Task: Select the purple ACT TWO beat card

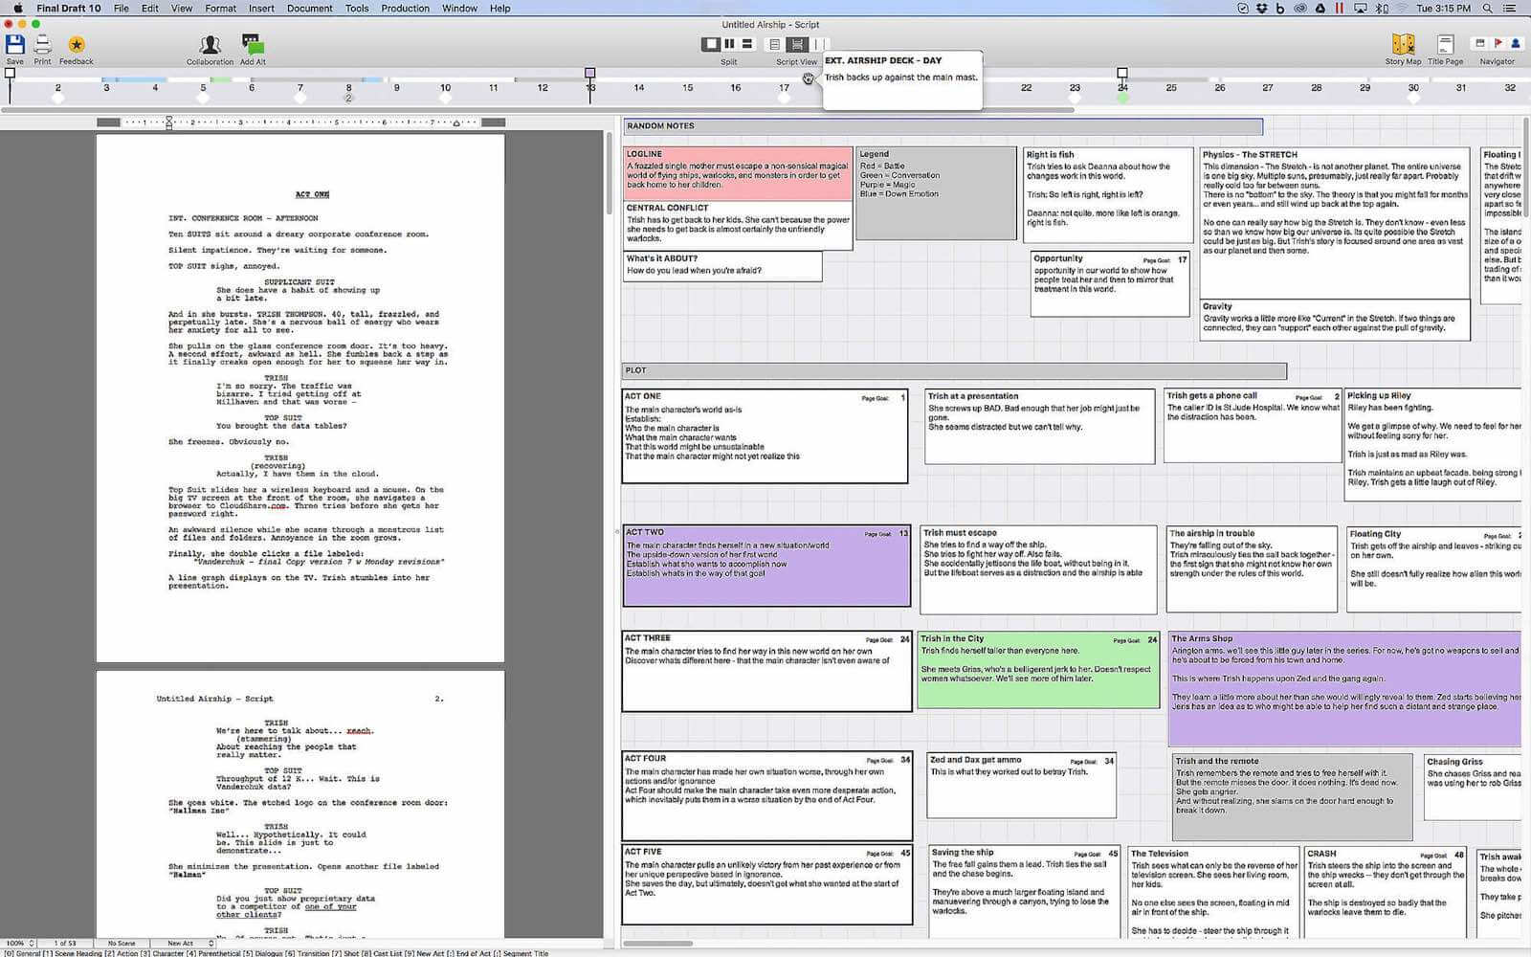Action: 766,565
